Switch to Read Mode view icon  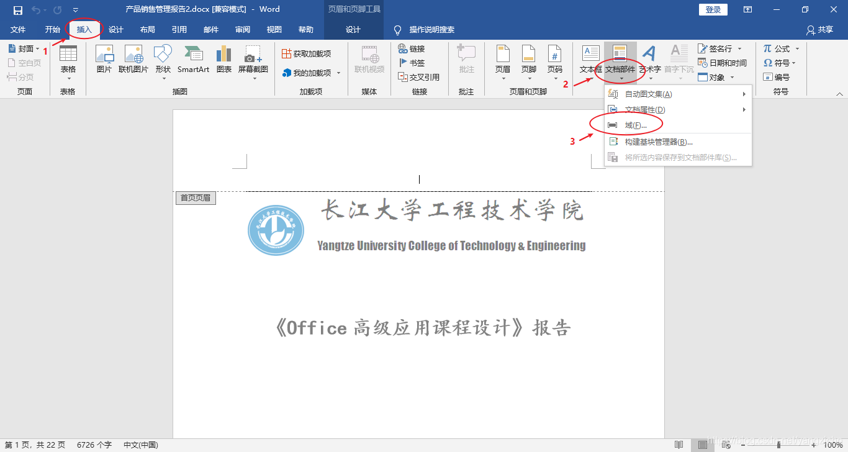[x=679, y=445]
